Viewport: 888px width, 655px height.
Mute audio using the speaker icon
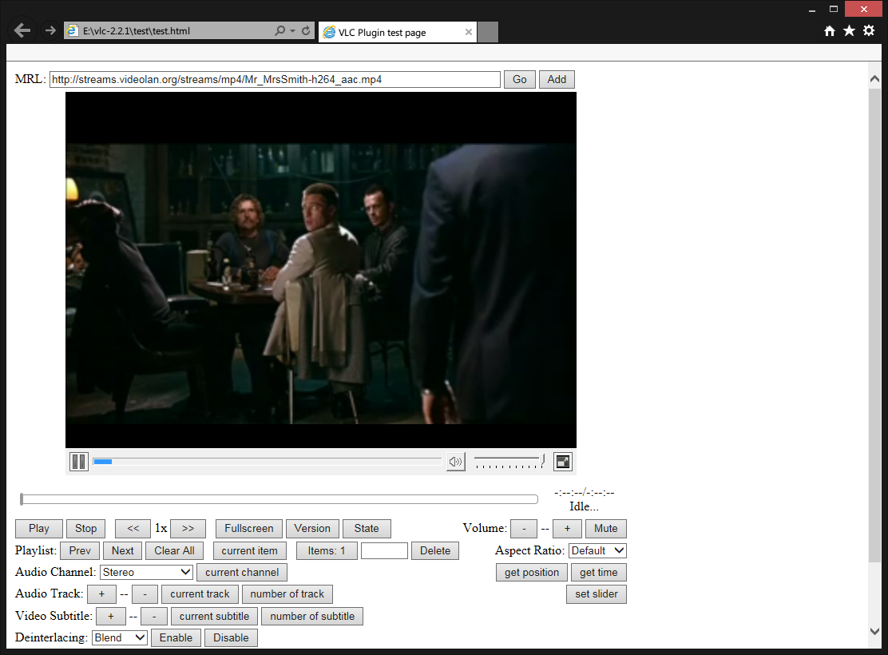(x=455, y=461)
